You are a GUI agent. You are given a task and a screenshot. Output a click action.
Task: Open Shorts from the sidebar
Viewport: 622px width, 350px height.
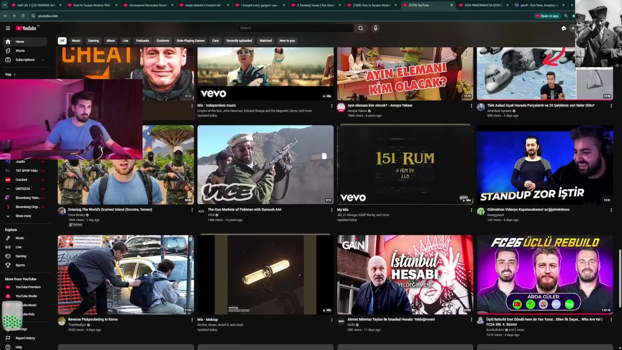pyautogui.click(x=24, y=51)
